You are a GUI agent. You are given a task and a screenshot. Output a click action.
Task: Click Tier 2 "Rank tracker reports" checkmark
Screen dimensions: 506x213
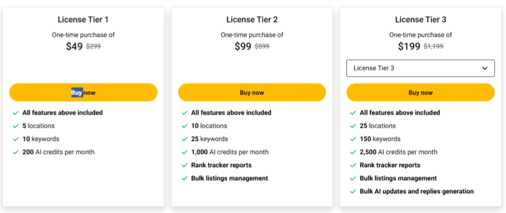pos(184,165)
